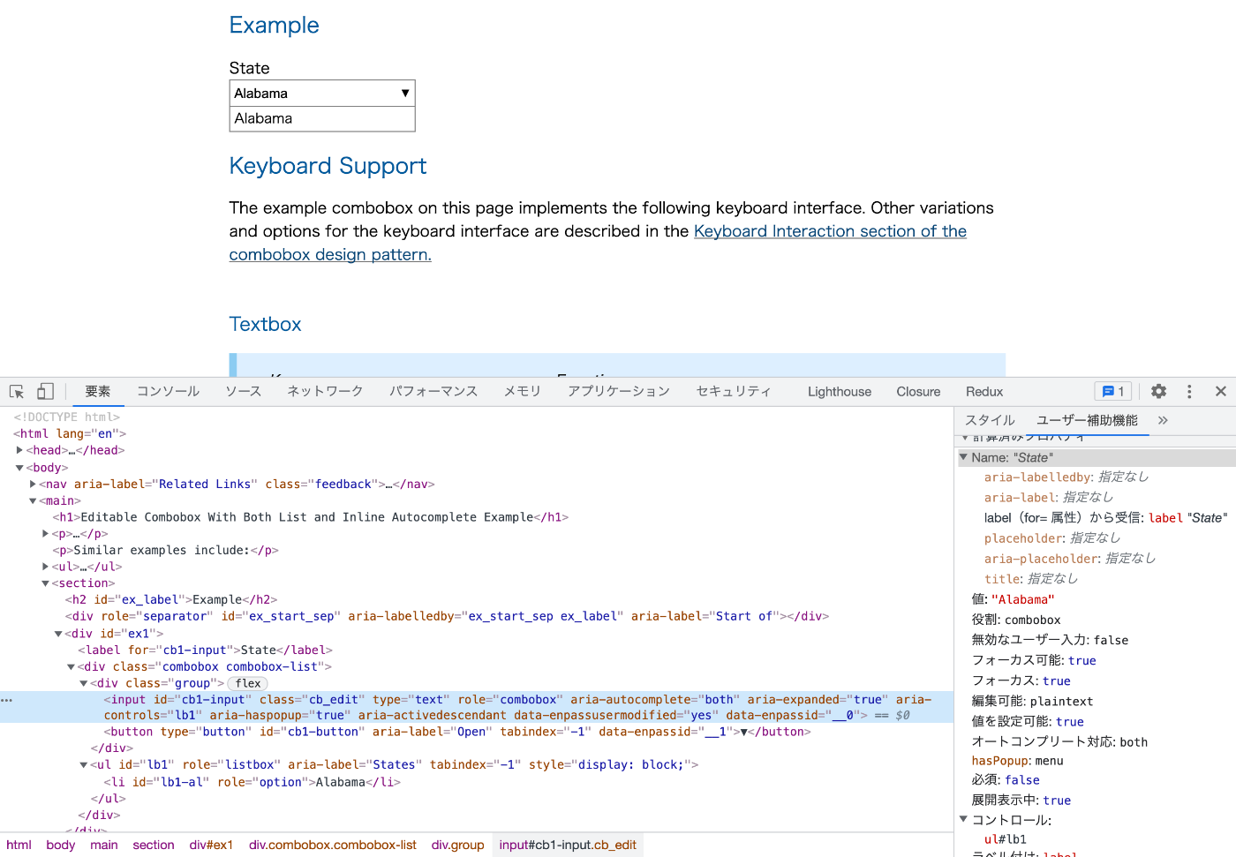Click the State combobox text field
1236x857 pixels.
[x=313, y=94]
